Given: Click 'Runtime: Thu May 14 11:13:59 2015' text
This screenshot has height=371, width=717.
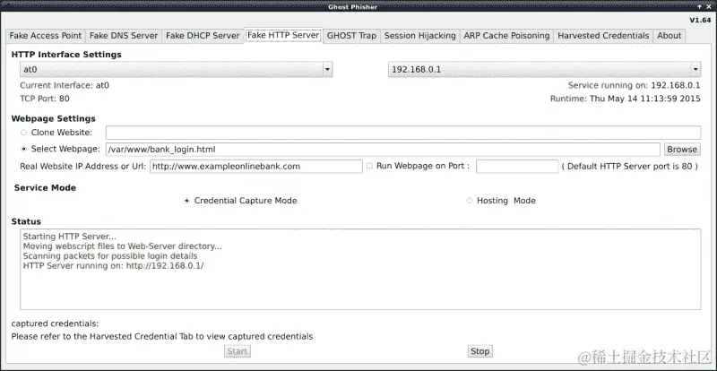Looking at the screenshot, I should pos(625,99).
